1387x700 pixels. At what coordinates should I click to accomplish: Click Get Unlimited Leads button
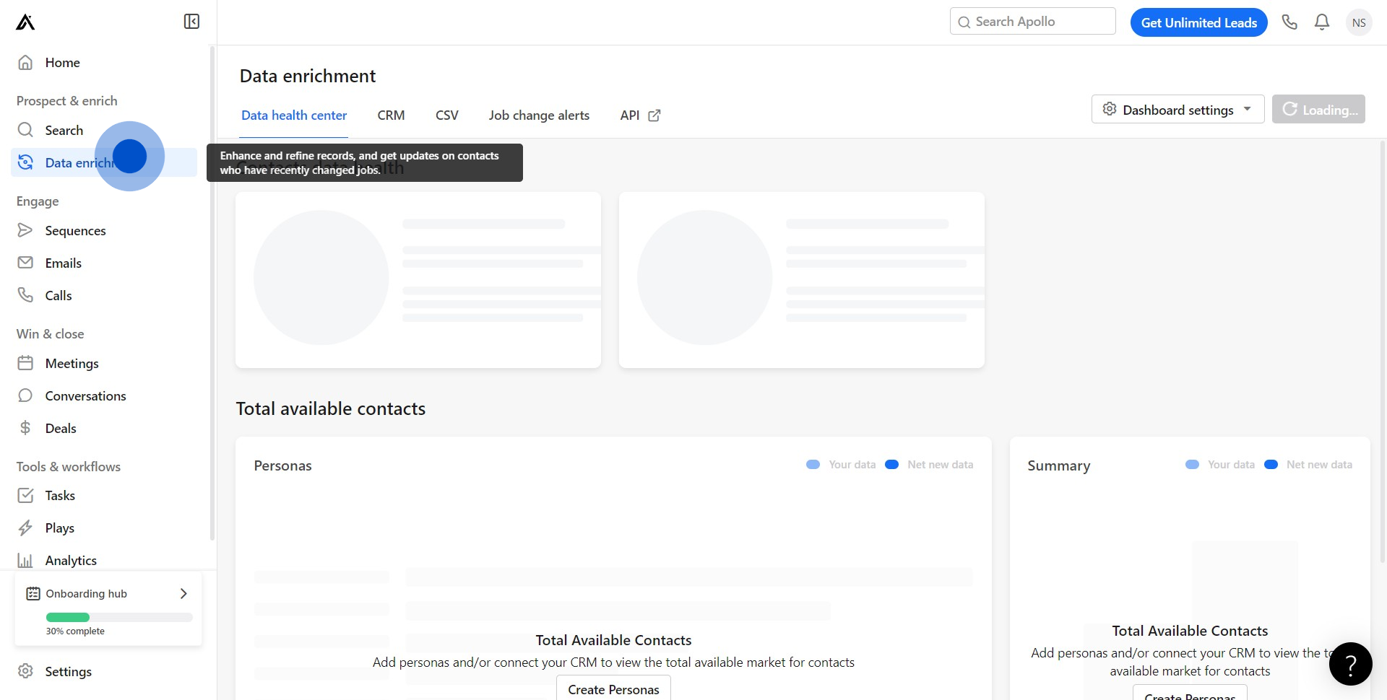pos(1198,22)
